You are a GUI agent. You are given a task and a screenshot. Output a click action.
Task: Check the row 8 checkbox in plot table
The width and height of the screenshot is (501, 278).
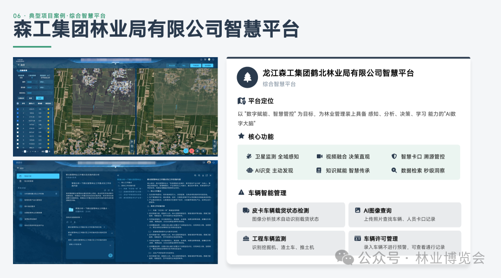[18, 136]
